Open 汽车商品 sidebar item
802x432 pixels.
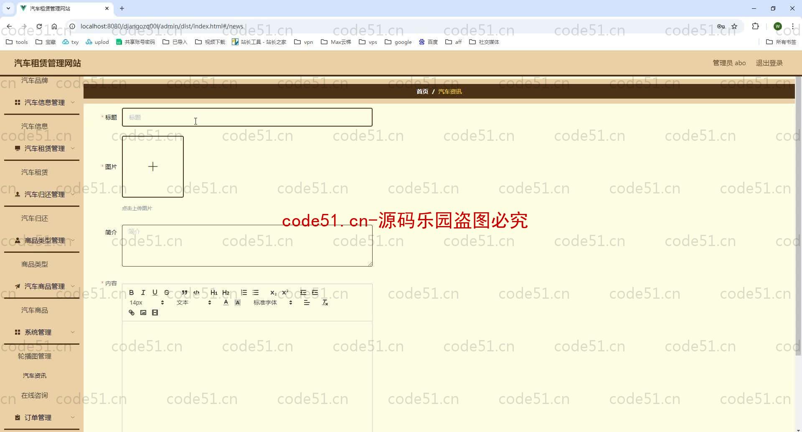pyautogui.click(x=35, y=310)
